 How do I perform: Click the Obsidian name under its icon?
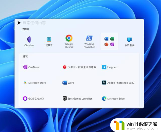[x=29, y=45]
